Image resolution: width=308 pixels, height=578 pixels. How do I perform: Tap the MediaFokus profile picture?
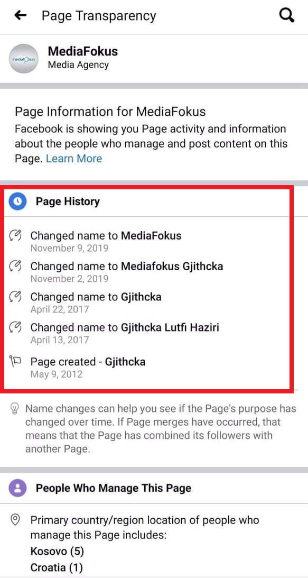click(24, 59)
